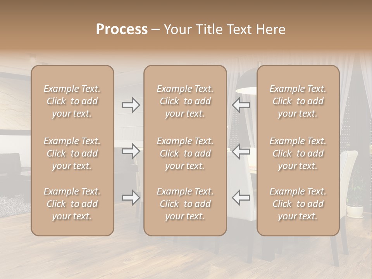Select the left rounded box's bottom edge
Screen dimensions: 372x279
click(x=72, y=235)
